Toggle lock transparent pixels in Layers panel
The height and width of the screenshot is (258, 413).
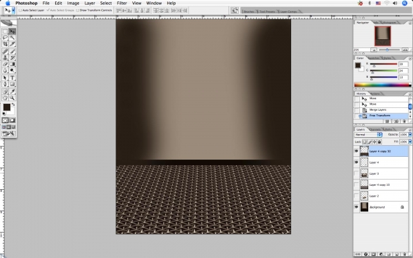pyautogui.click(x=365, y=142)
